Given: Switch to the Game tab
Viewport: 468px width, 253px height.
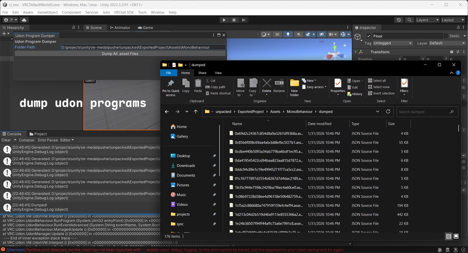Looking at the screenshot, I should click(x=145, y=27).
